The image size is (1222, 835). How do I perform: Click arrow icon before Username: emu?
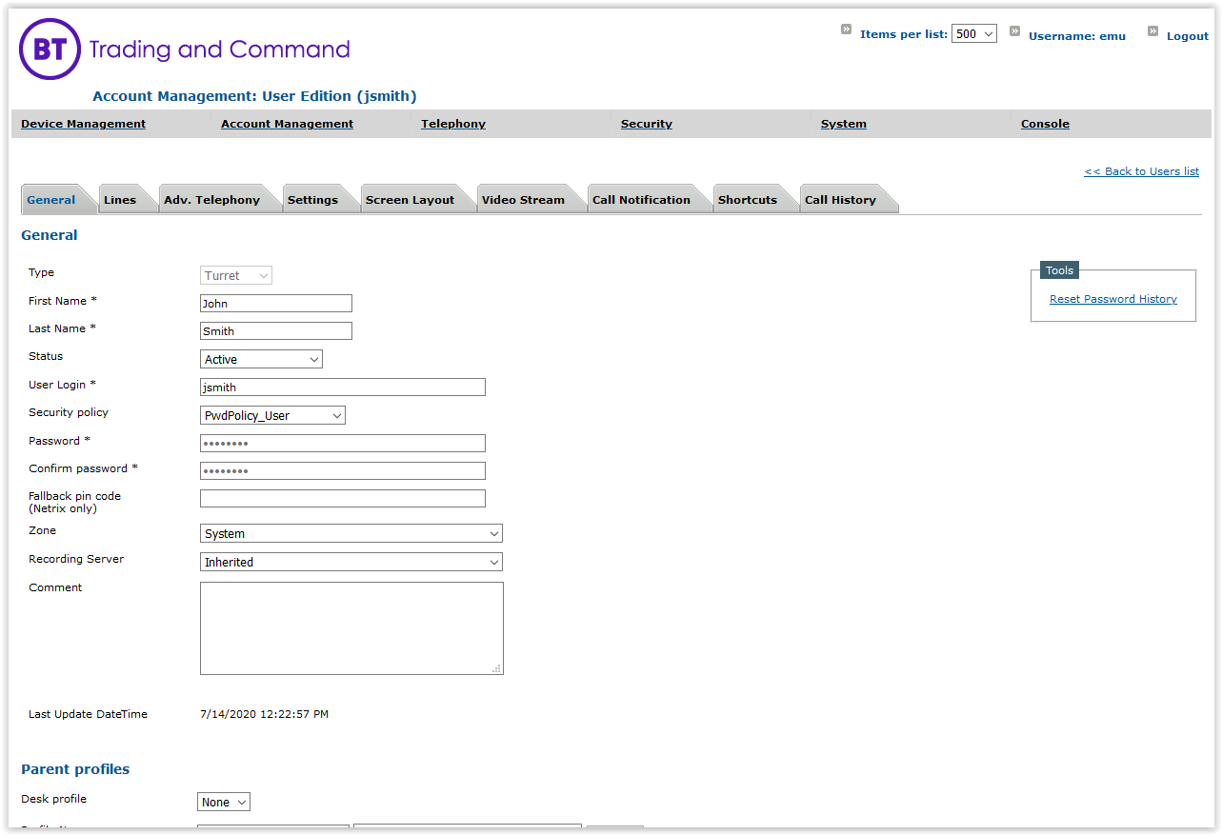(x=1014, y=30)
